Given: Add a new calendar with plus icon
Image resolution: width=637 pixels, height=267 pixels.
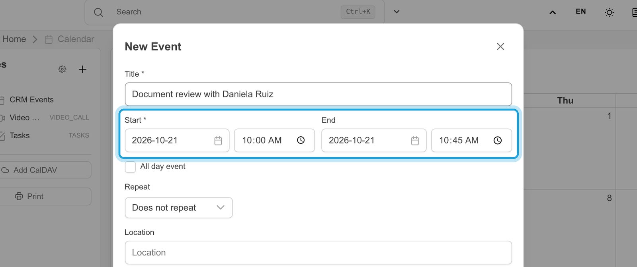Looking at the screenshot, I should coord(82,69).
